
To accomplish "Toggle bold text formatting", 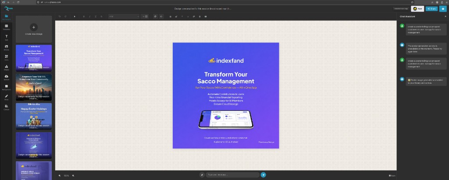I will pos(84,17).
